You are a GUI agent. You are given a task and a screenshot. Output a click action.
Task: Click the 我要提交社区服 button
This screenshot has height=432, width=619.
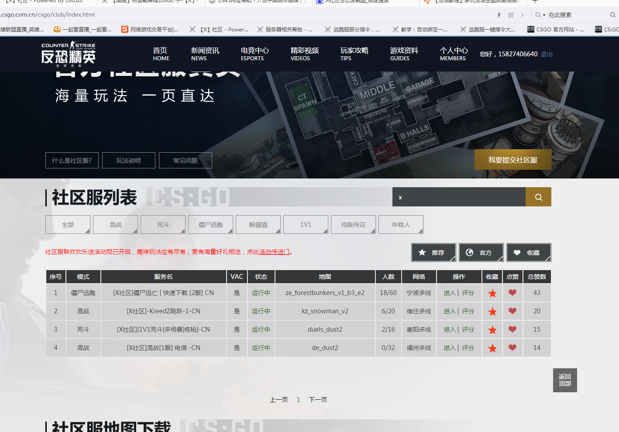(512, 160)
